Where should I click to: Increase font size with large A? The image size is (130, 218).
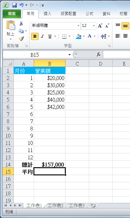(100, 26)
